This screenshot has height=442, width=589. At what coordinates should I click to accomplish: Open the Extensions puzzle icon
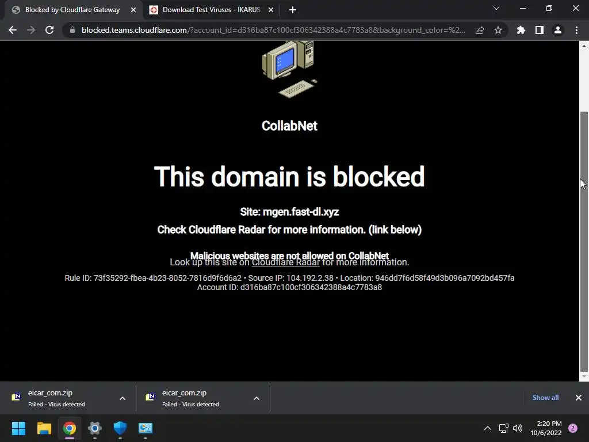pos(521,30)
